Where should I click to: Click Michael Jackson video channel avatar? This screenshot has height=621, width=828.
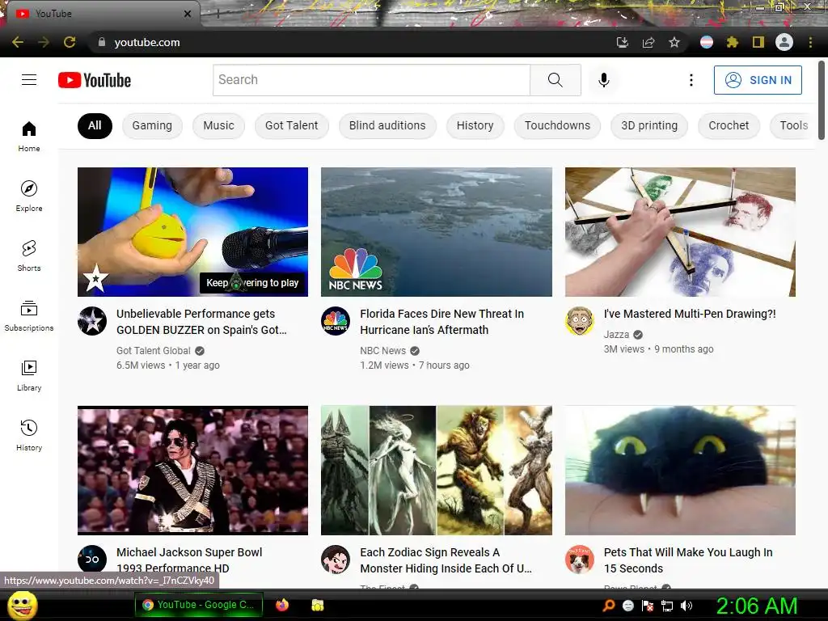click(92, 560)
